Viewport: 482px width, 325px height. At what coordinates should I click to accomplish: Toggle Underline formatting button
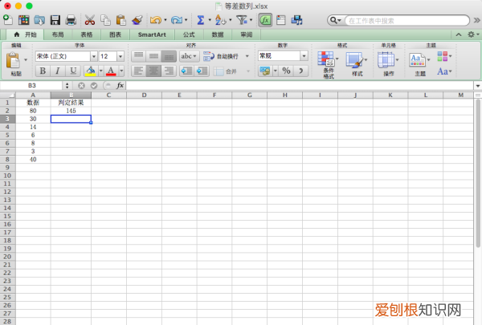coord(74,71)
